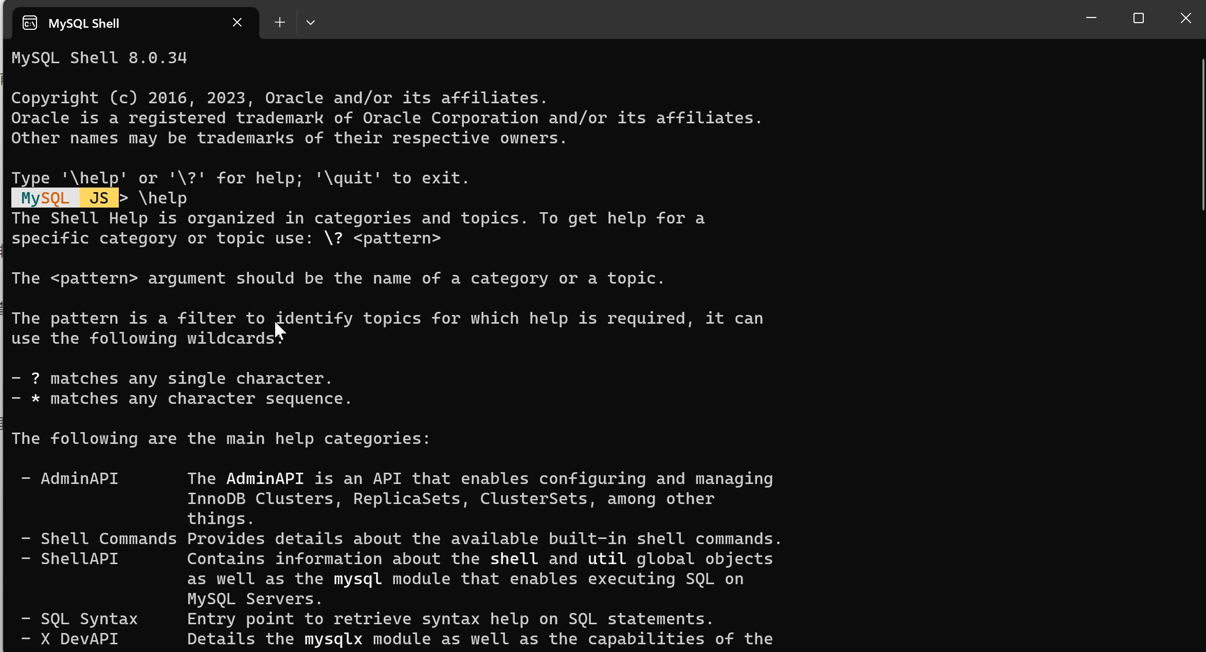Click the terminal icon in the MySQL Shell tab

tap(30, 23)
